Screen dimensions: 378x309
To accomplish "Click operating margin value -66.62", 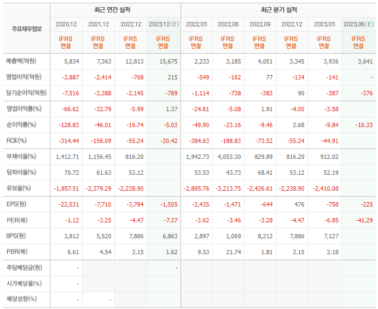I will coord(71,109).
